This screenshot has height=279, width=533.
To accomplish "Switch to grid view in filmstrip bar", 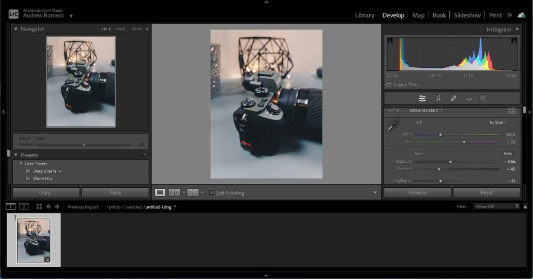I will (x=39, y=206).
